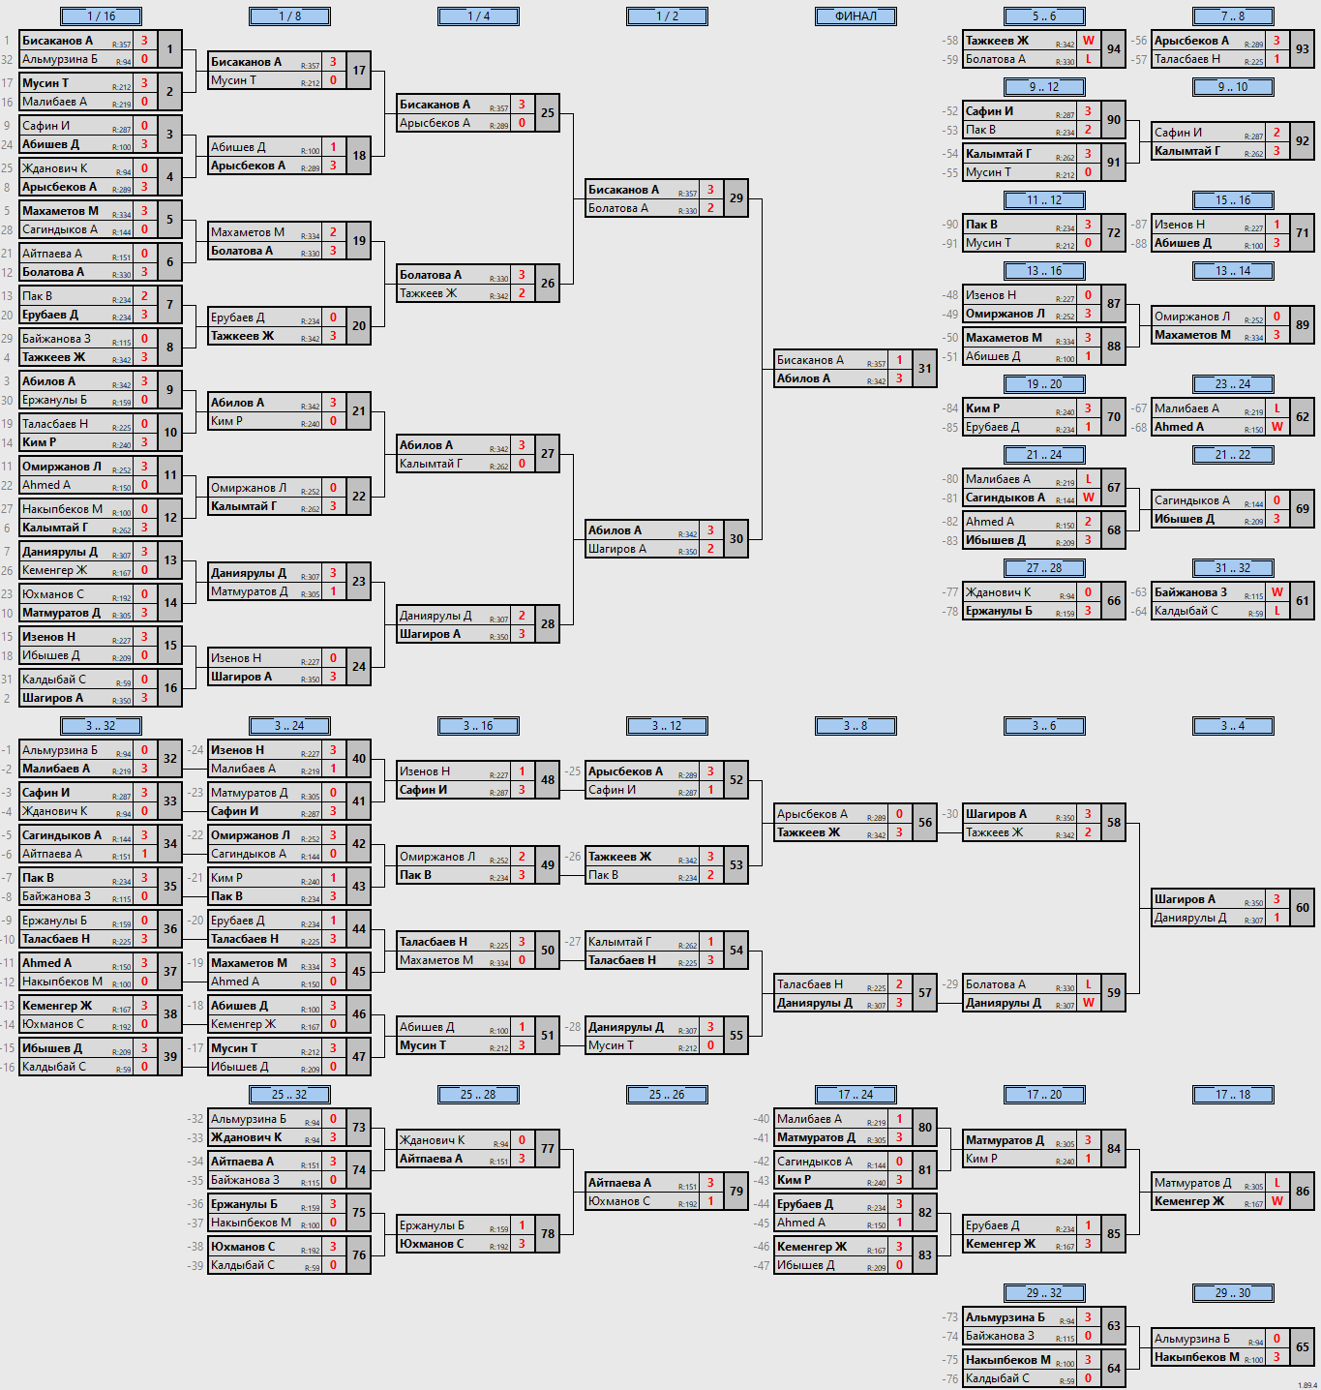Click the '5 .. 6' placement header

tap(1044, 15)
